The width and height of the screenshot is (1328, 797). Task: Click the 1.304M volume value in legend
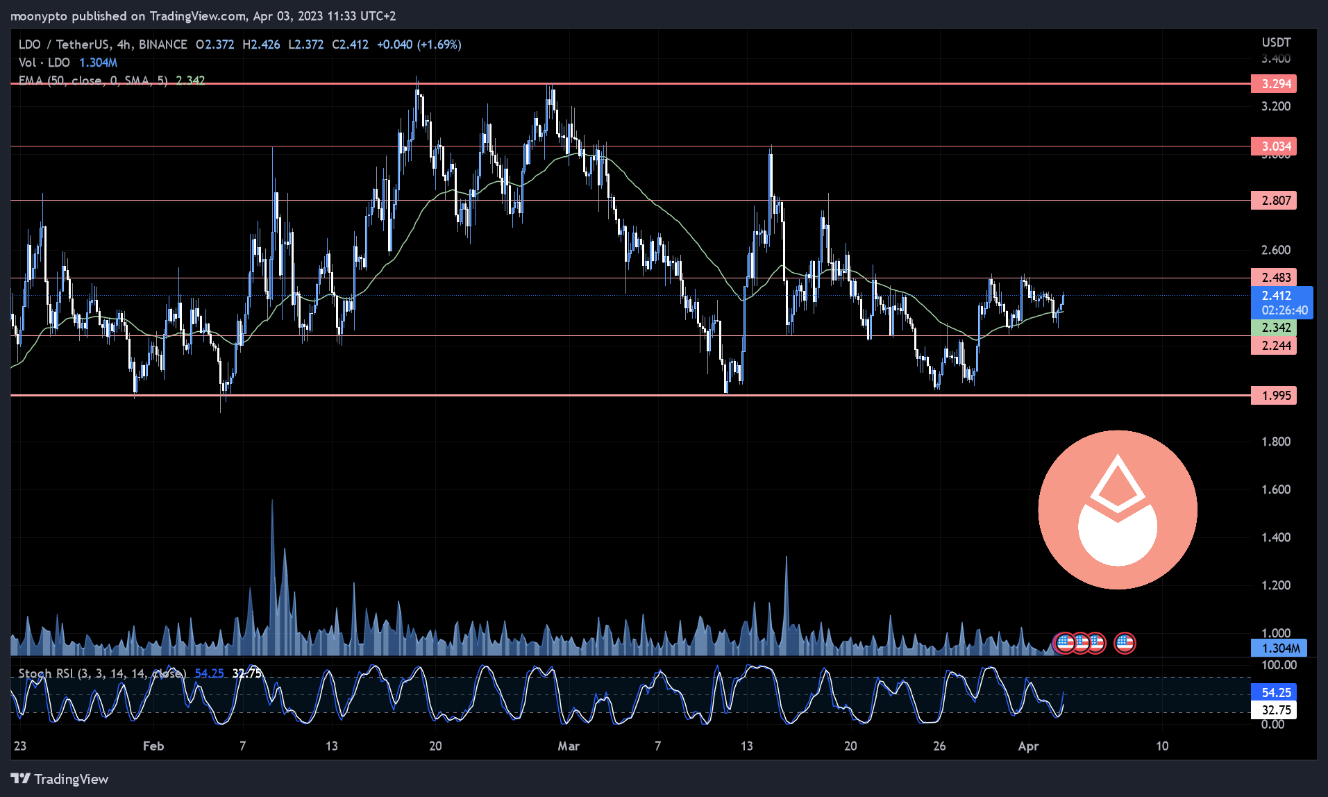(x=99, y=62)
